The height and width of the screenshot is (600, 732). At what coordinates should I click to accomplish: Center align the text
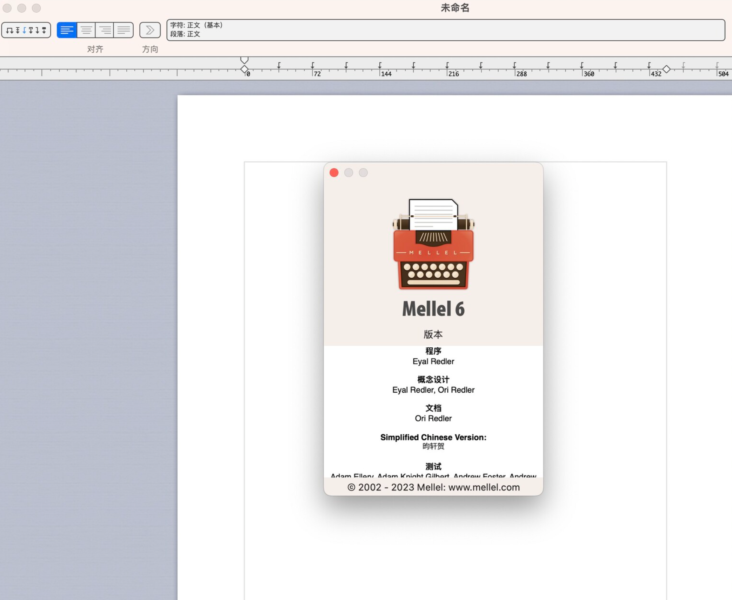(x=86, y=30)
